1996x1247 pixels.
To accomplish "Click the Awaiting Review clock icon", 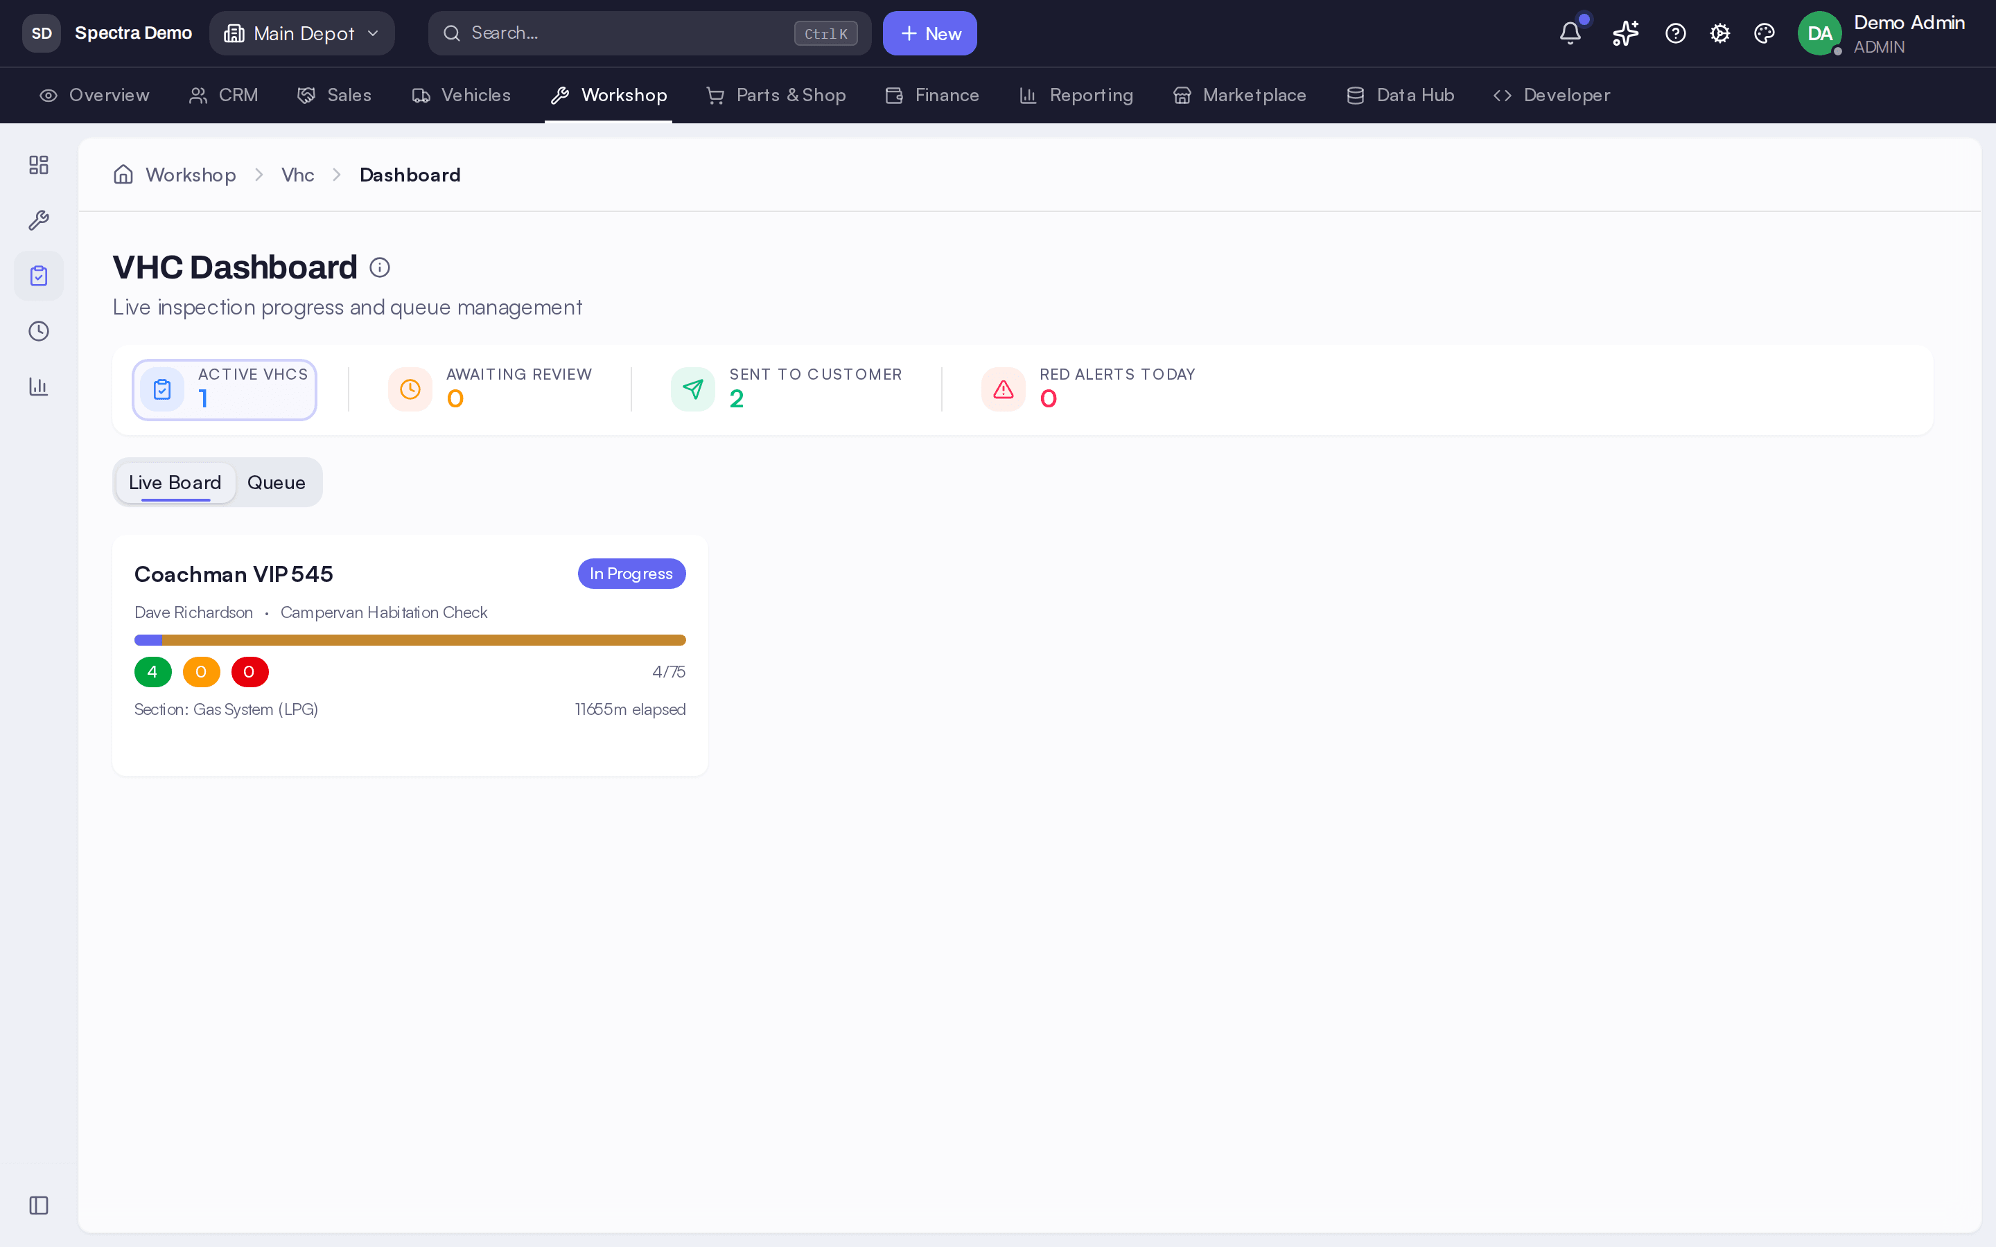I will [x=410, y=389].
